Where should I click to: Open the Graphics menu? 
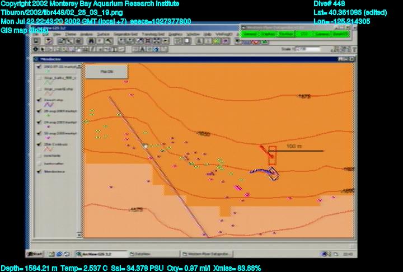click(175, 34)
